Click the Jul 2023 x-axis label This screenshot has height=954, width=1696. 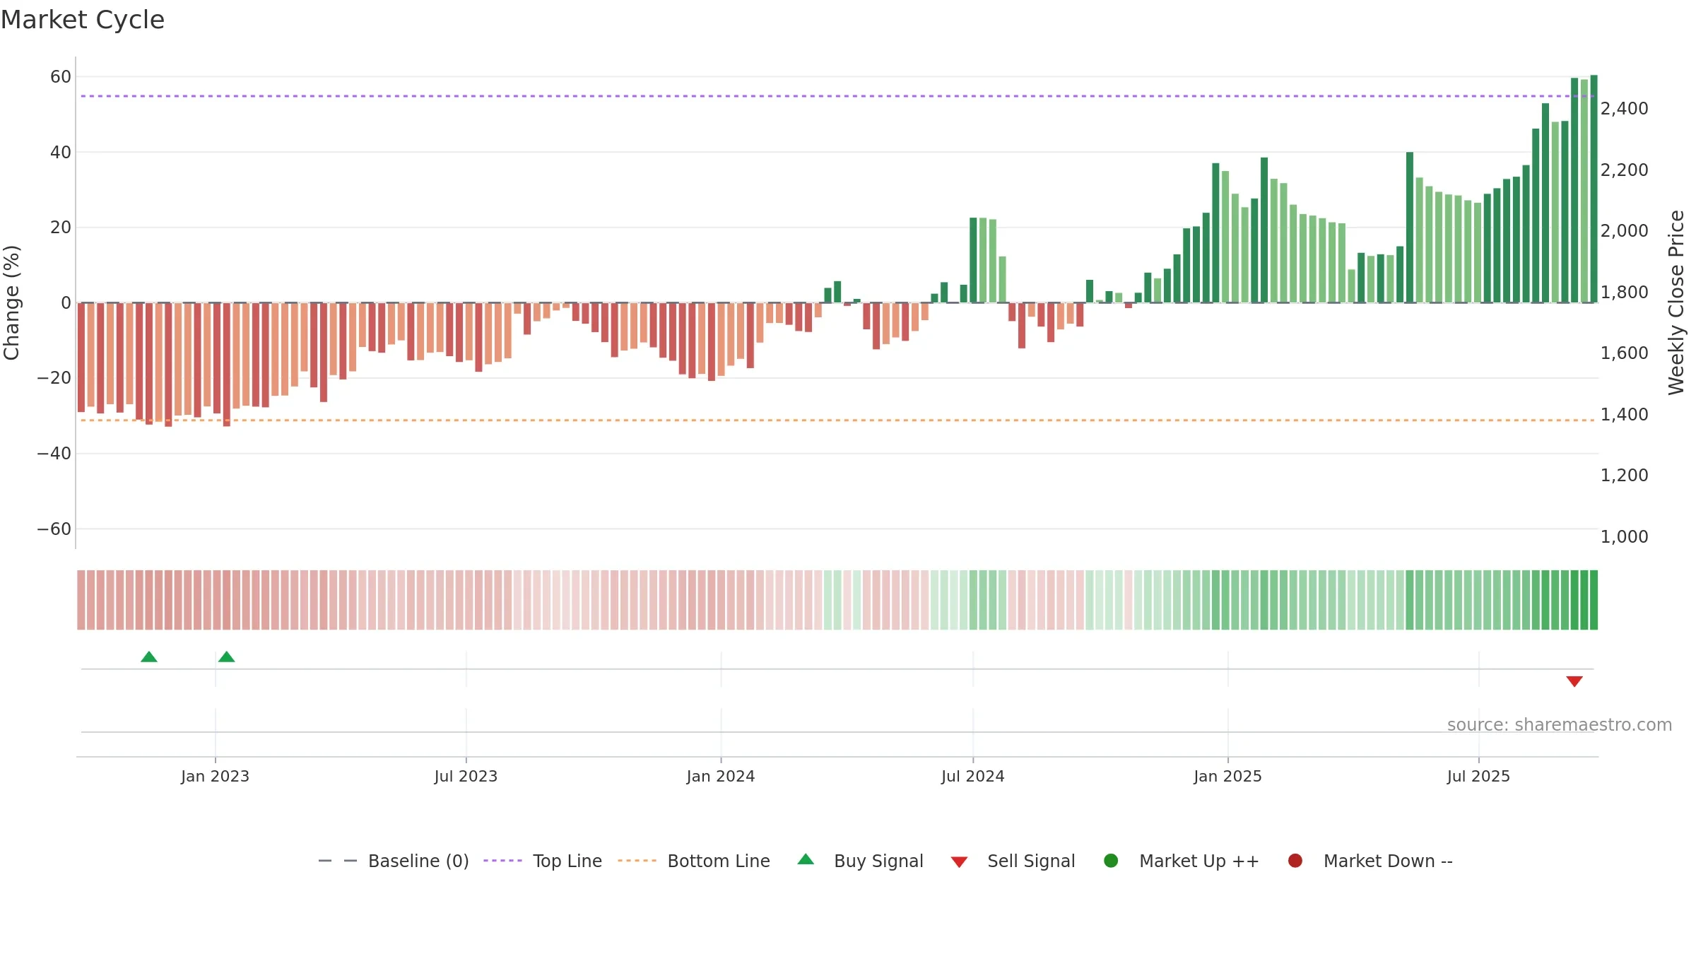pos(466,777)
